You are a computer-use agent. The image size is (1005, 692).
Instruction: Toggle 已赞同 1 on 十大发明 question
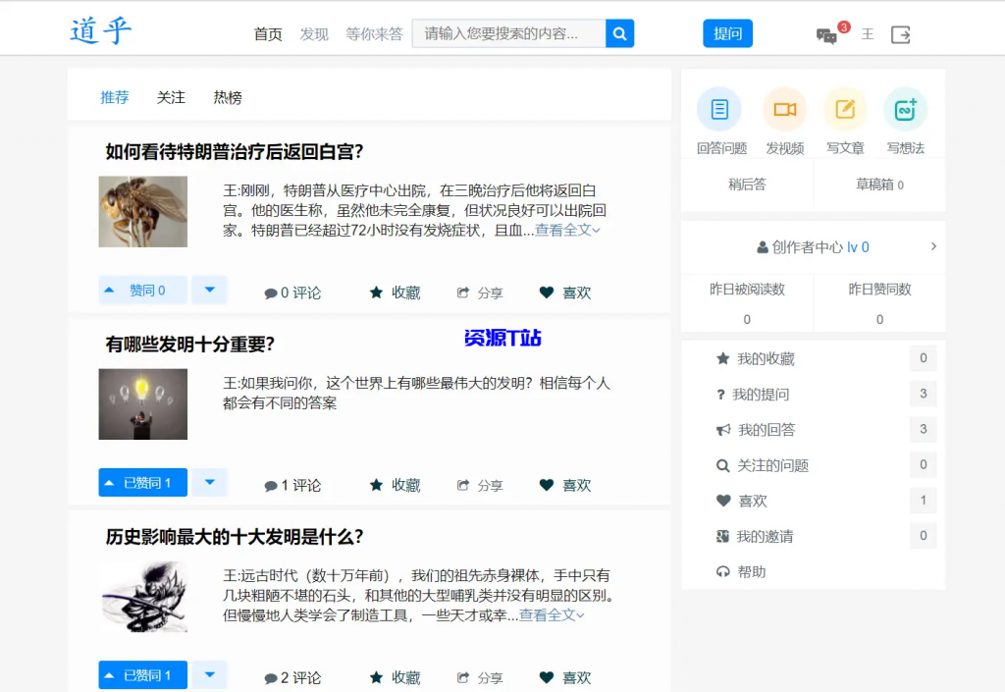(x=143, y=674)
